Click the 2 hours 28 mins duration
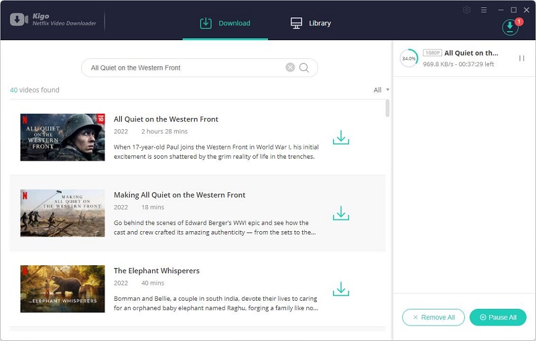This screenshot has width=536, height=341. tap(164, 131)
